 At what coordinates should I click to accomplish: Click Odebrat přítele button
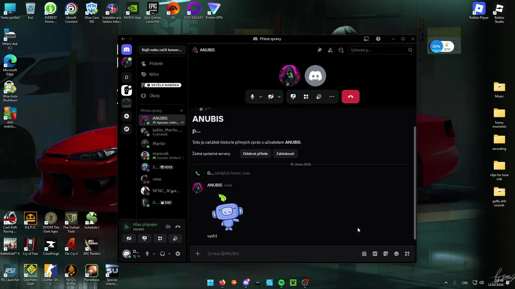click(x=255, y=154)
